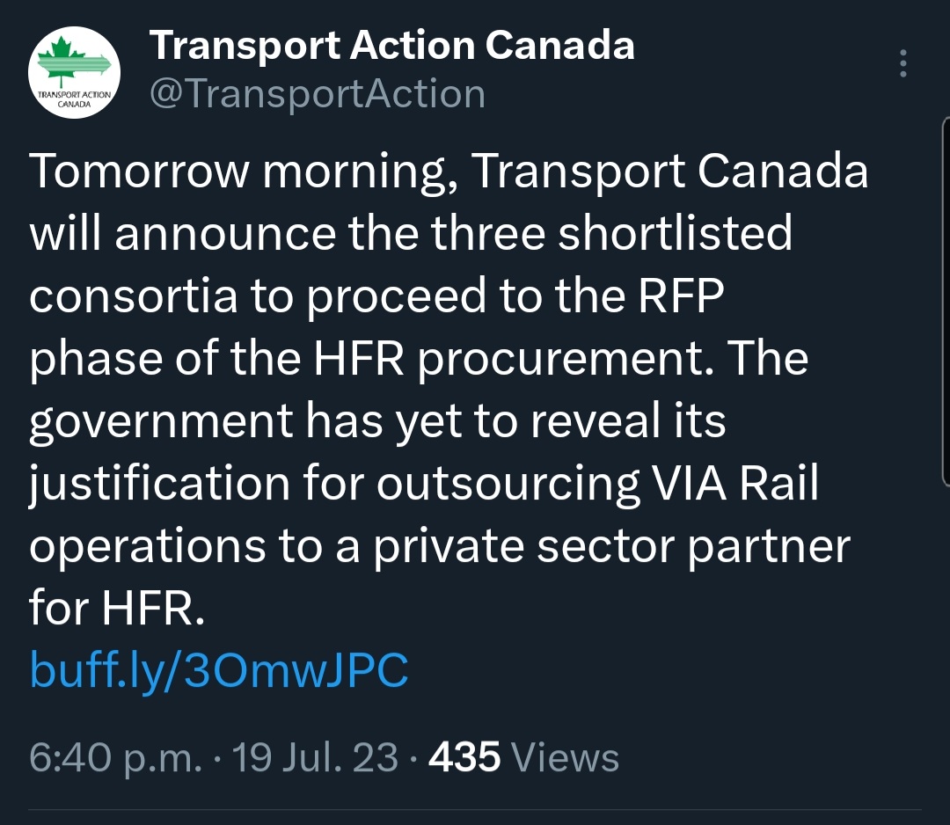Click the word "shortlisted" in the tweet
Image resolution: width=950 pixels, height=825 pixels.
676,234
